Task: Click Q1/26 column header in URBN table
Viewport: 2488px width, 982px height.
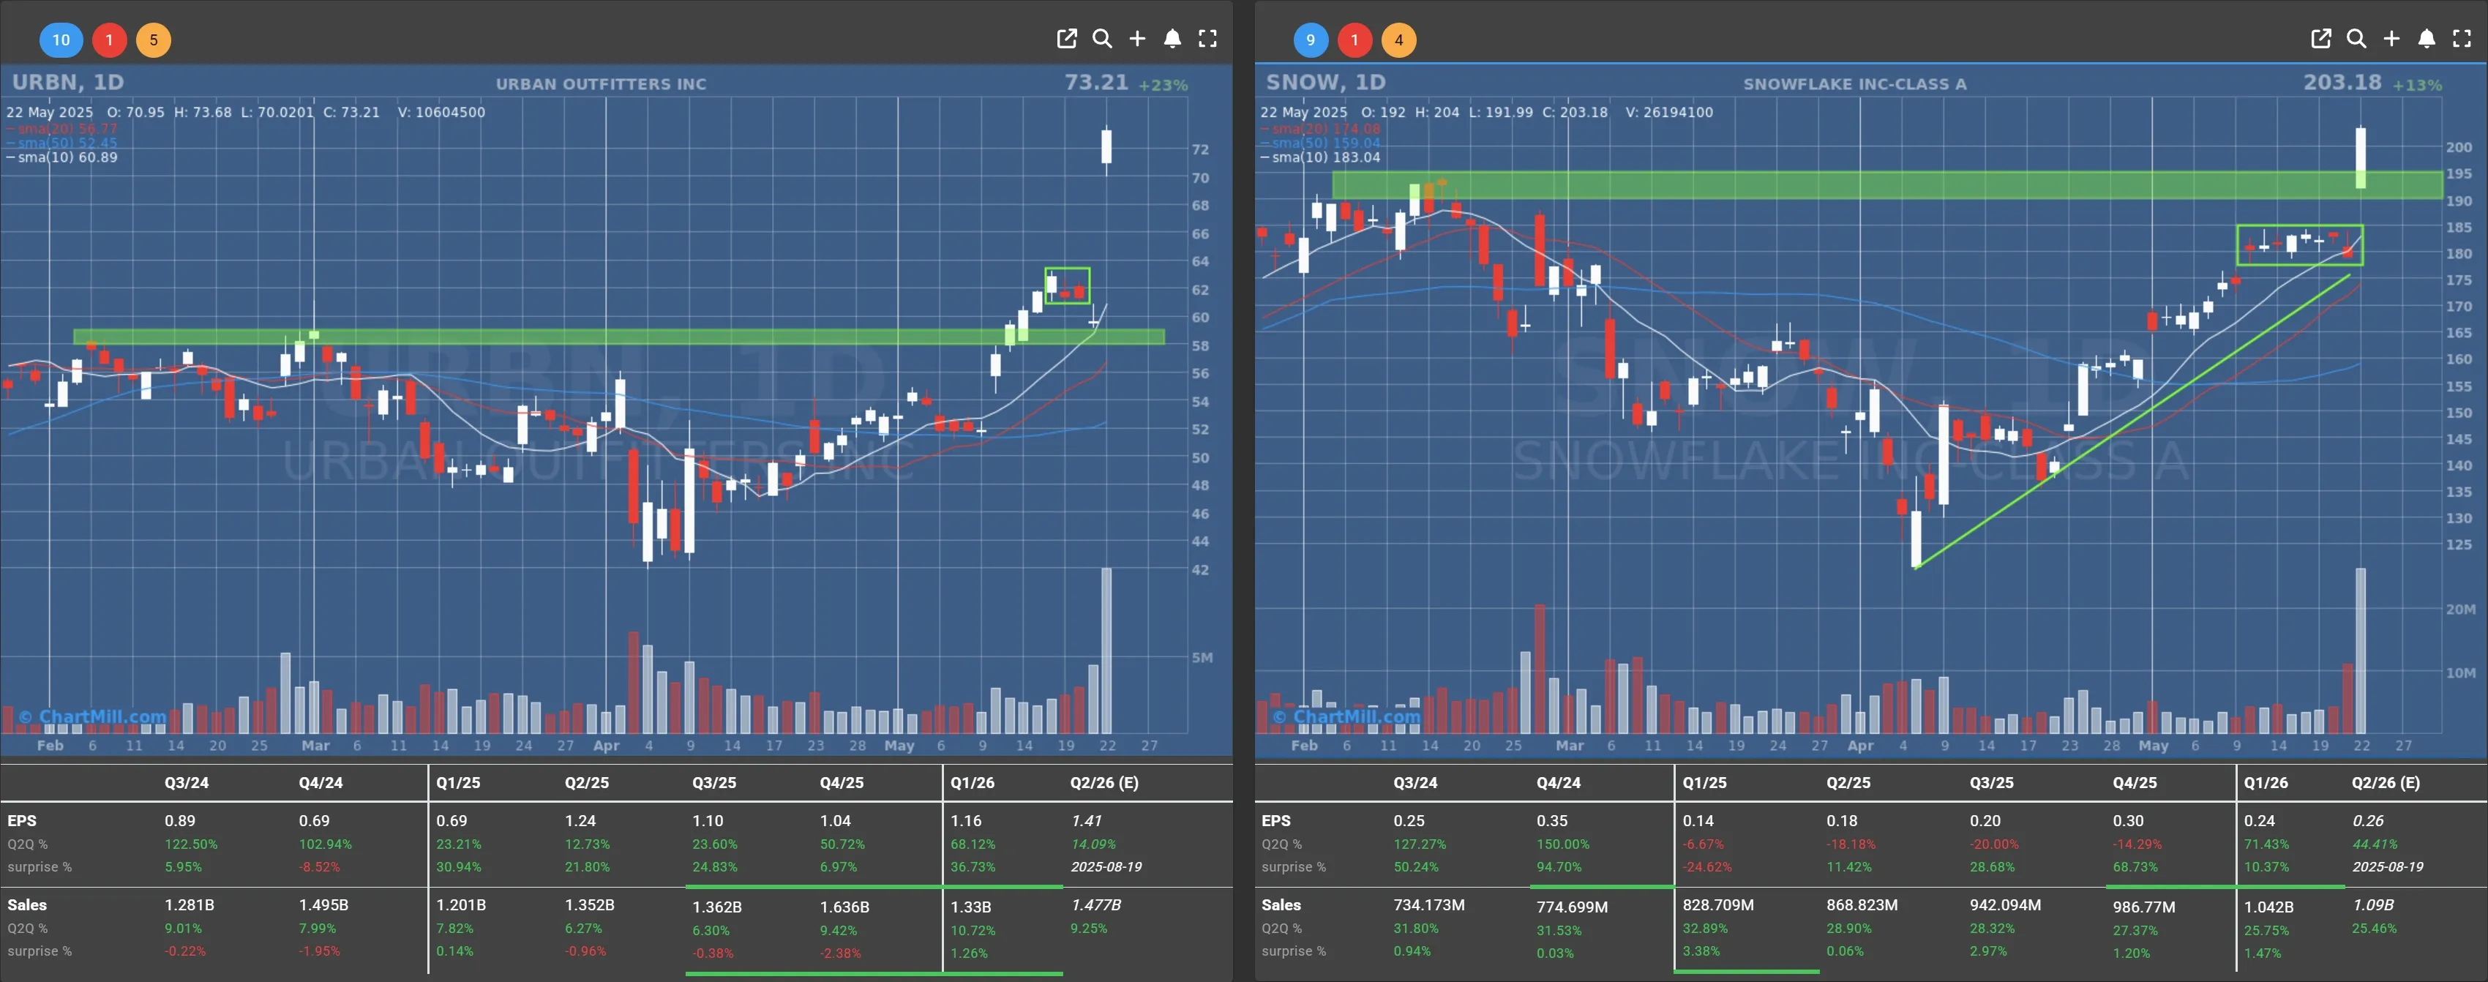Action: tap(972, 783)
